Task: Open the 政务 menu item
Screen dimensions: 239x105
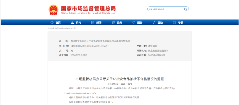Action: [x=119, y=23]
